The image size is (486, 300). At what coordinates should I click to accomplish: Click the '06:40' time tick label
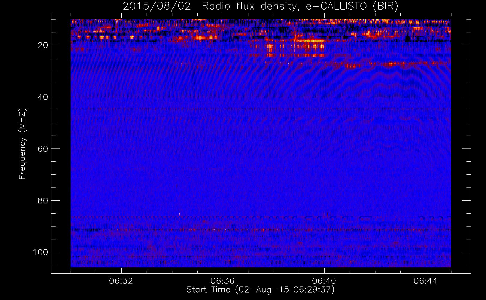(324, 281)
